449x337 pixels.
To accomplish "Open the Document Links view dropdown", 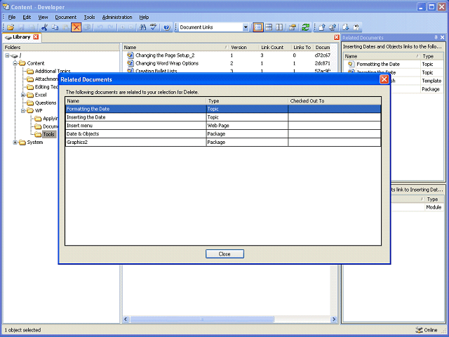I will pyautogui.click(x=246, y=27).
